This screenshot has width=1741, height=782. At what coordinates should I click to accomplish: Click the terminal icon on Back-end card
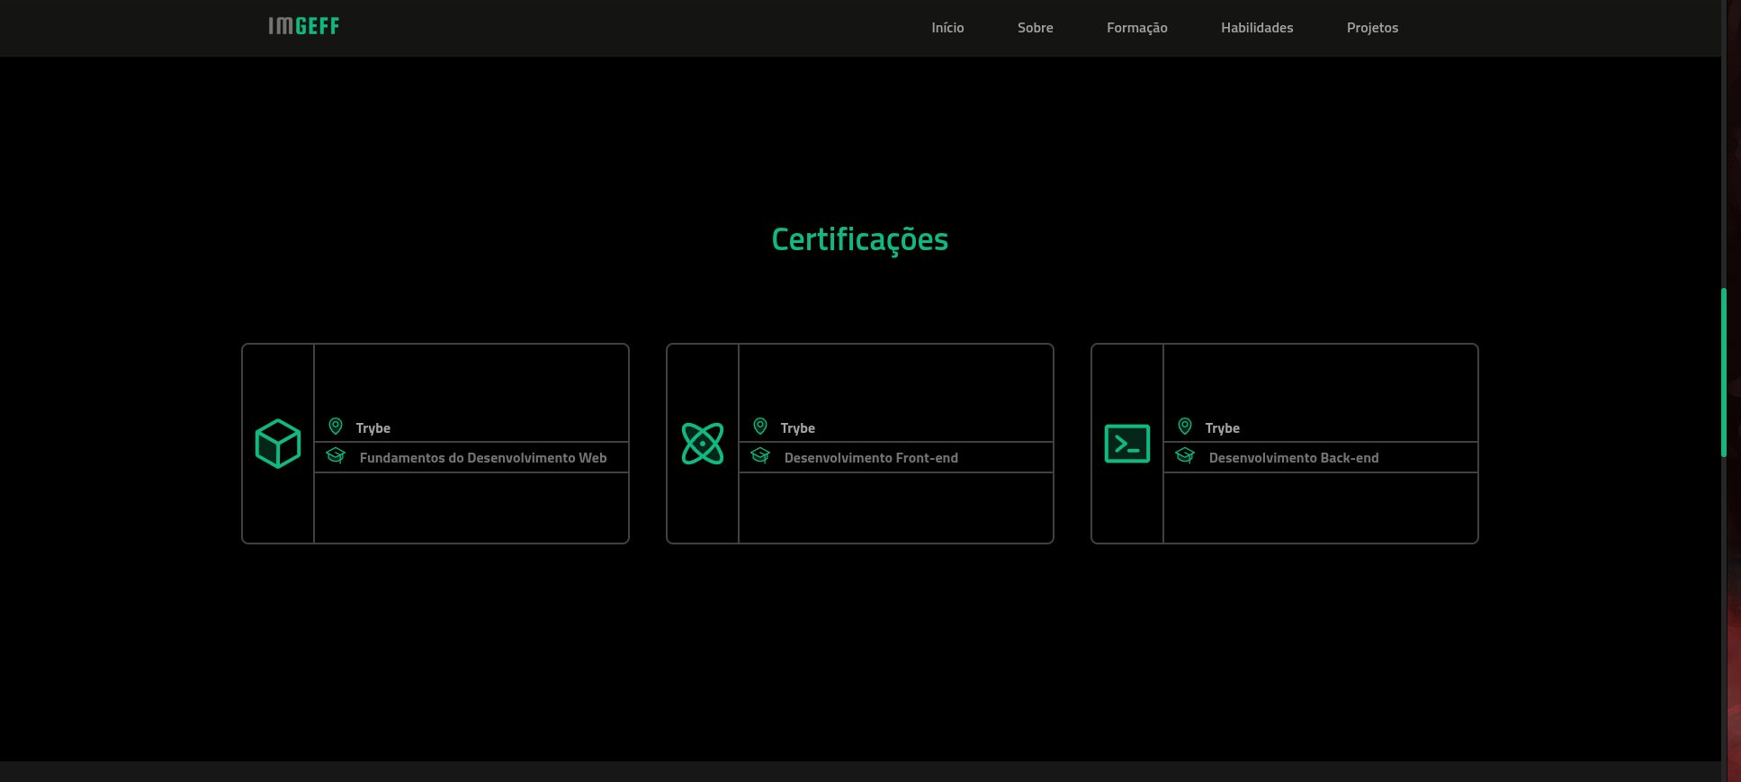pos(1127,444)
